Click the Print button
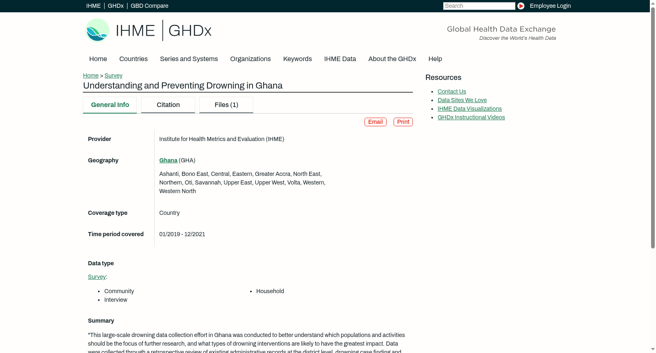The width and height of the screenshot is (656, 353). coord(403,122)
